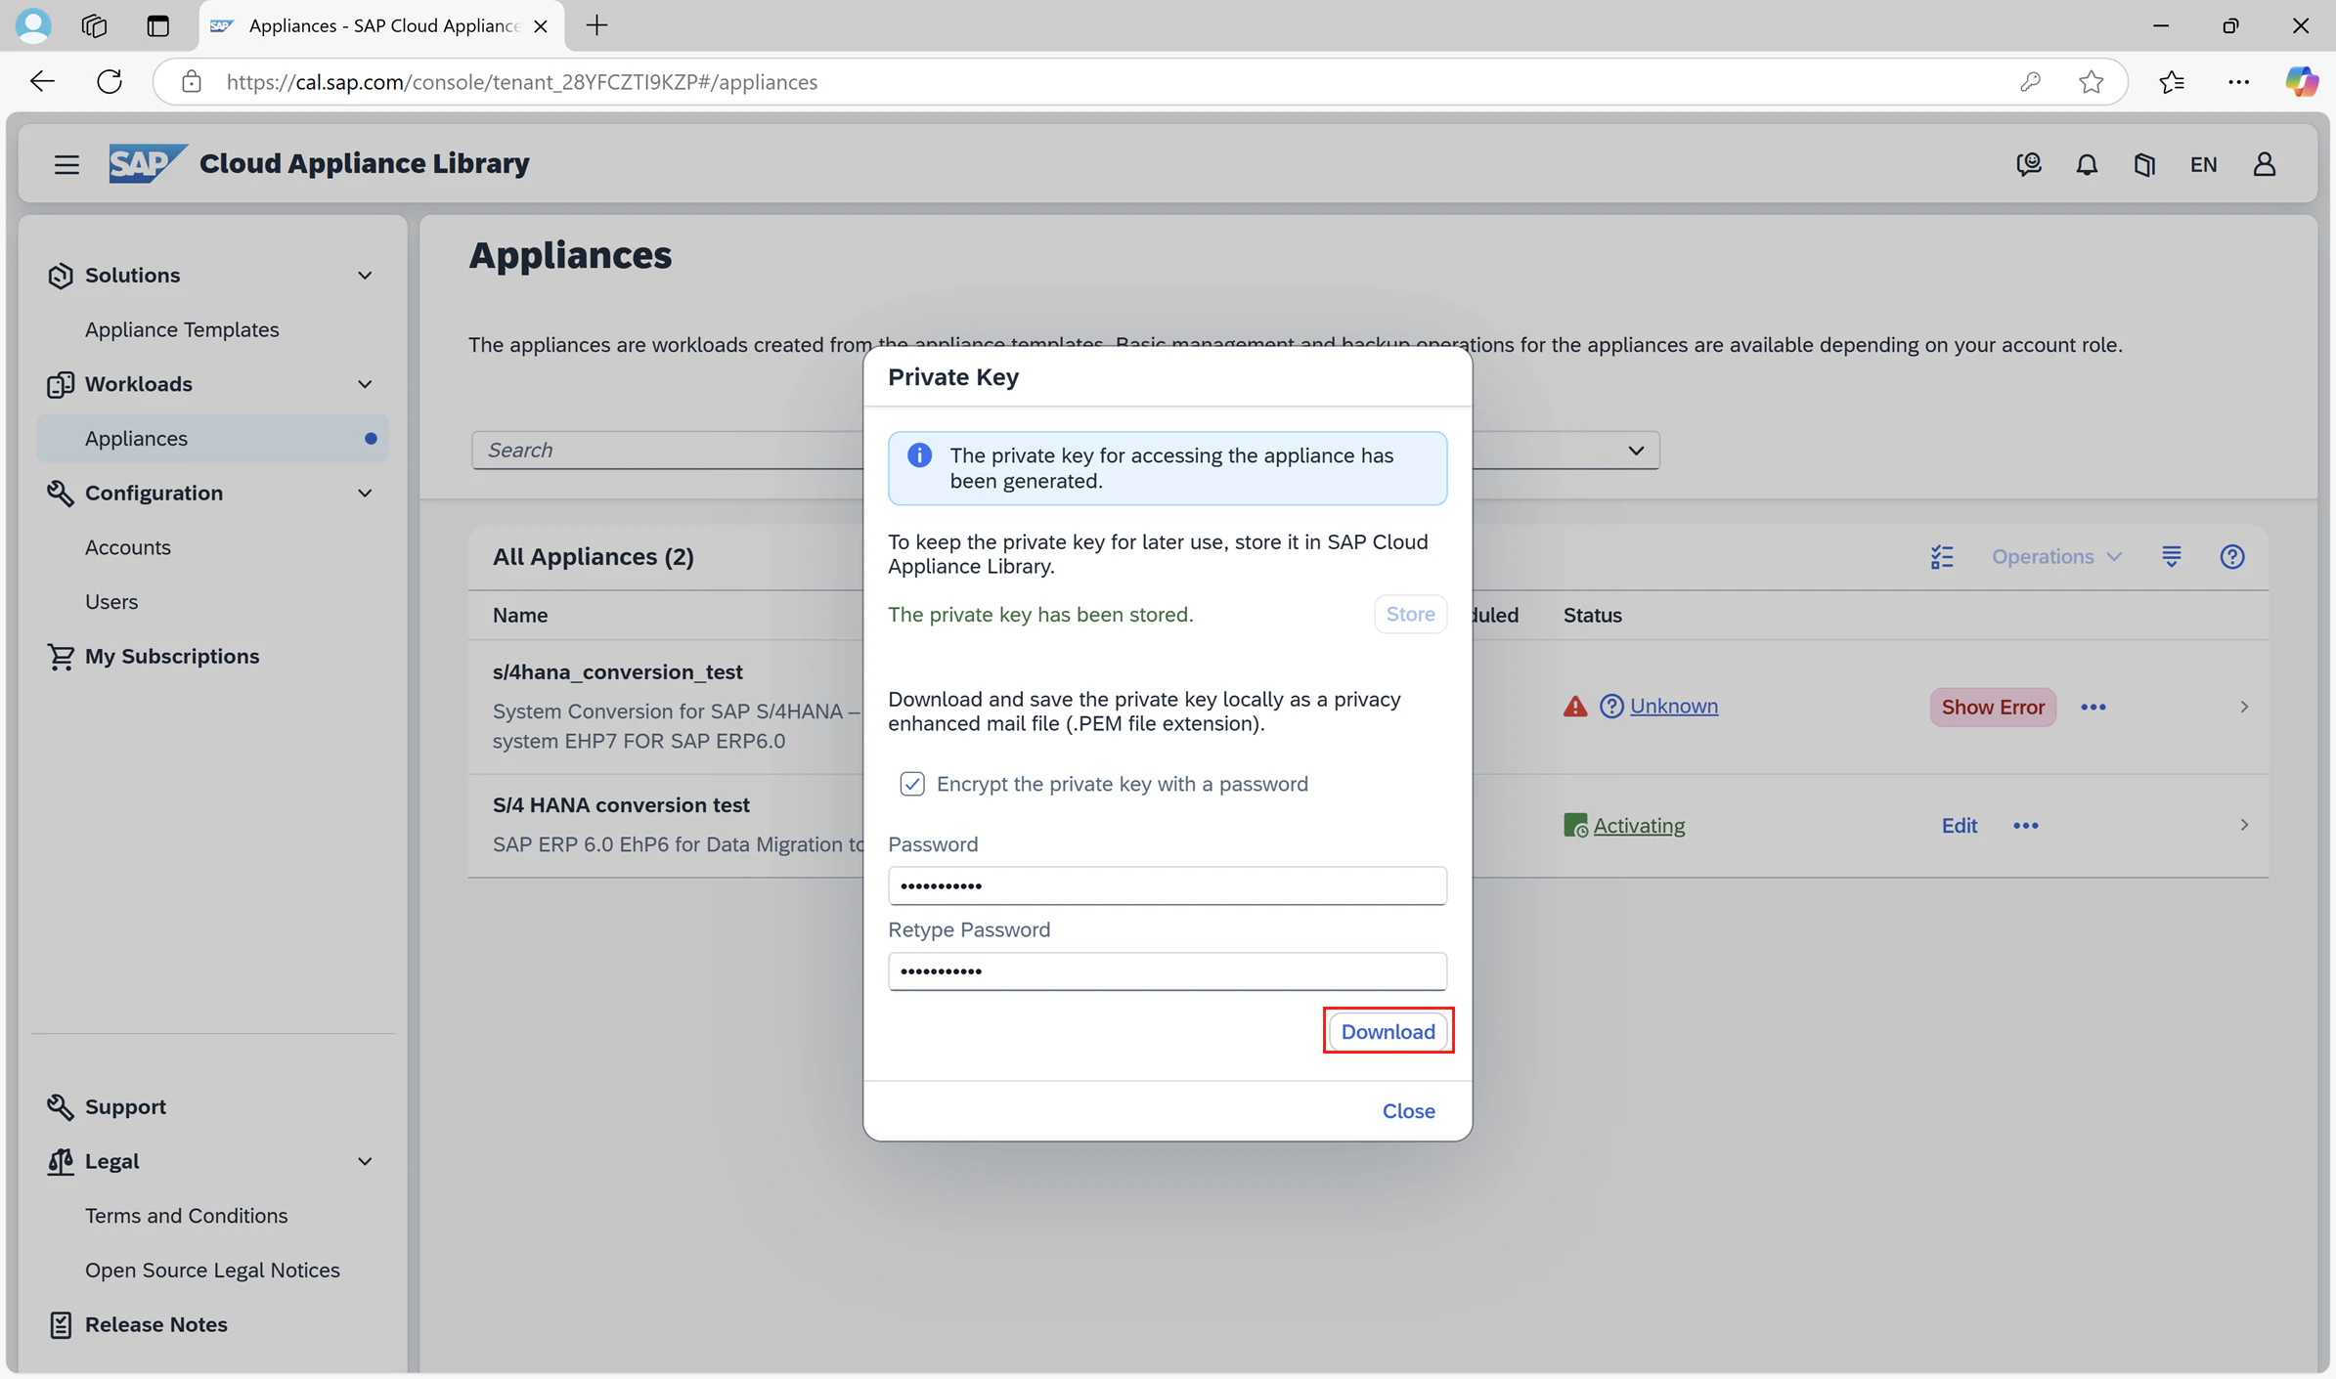Viewport: 2336px width, 1379px height.
Task: Open the hamburger navigation menu
Action: [66, 164]
